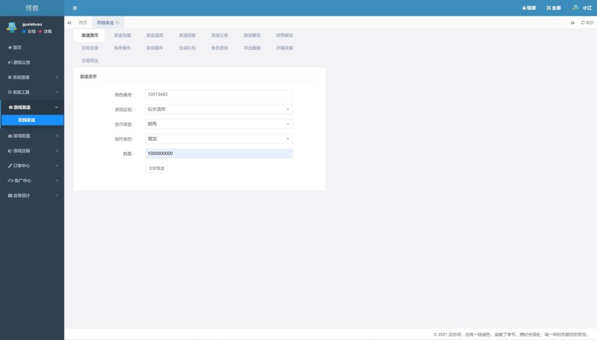This screenshot has height=340, width=597.
Task: Switch to the 发送道具 tab
Action: pos(154,36)
